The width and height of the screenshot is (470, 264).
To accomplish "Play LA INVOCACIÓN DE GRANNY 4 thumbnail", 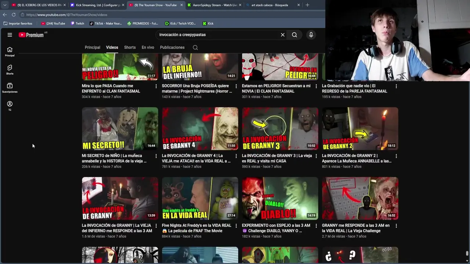I will pyautogui.click(x=200, y=128).
